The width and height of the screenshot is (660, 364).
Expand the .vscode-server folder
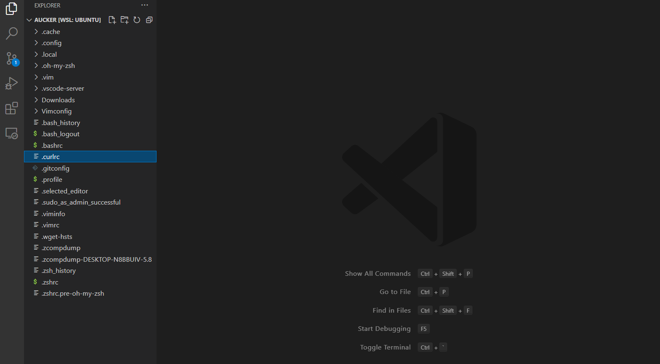pyautogui.click(x=90, y=89)
